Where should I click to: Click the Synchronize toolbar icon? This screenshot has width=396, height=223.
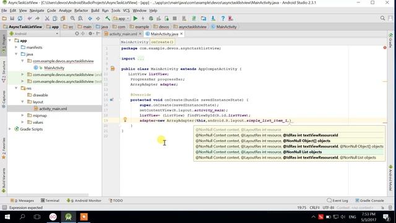pyautogui.click(x=20, y=19)
